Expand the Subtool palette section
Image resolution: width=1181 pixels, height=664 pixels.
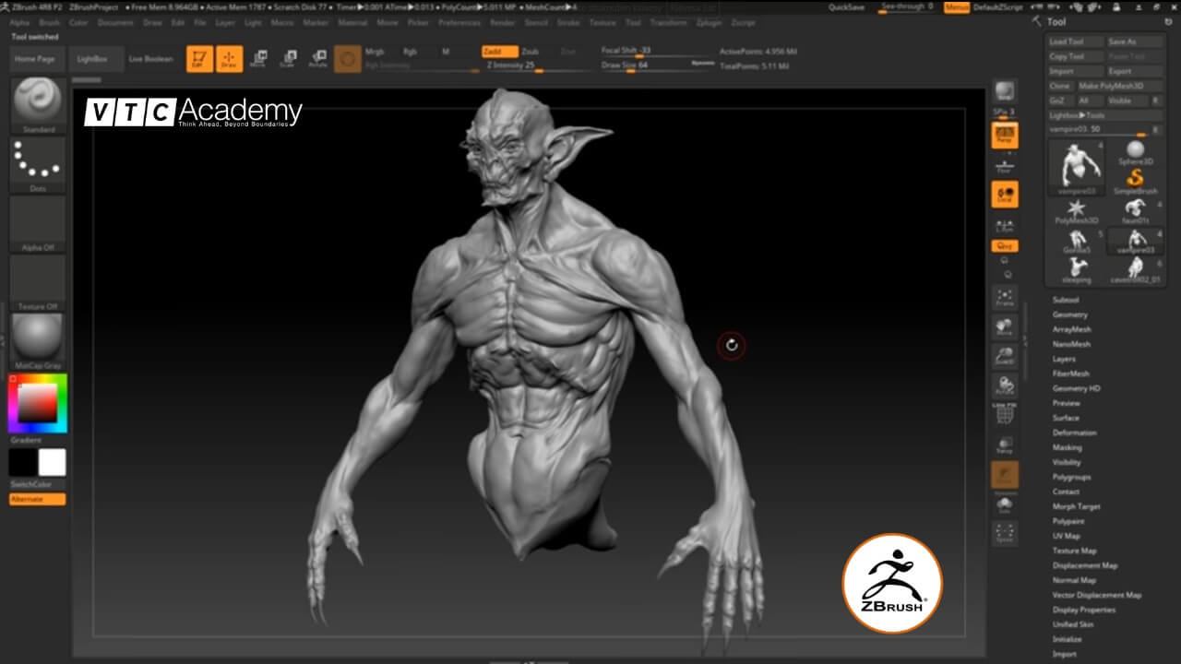1066,300
